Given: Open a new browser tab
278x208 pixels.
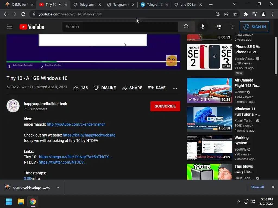Looking at the screenshot, I should 211,5.
